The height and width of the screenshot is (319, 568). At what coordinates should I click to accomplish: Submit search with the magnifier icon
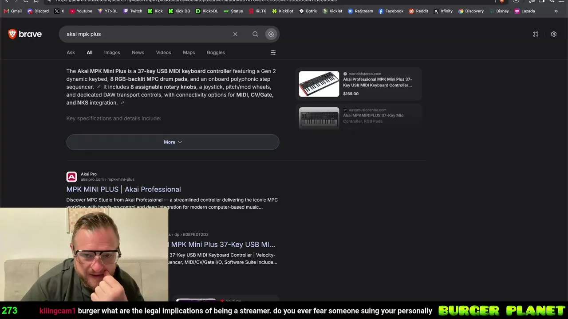[255, 34]
